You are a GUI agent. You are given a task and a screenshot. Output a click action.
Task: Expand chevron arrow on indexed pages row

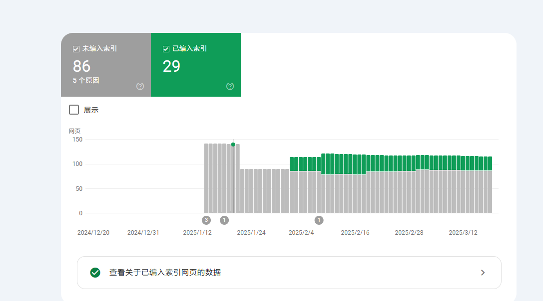(x=483, y=273)
